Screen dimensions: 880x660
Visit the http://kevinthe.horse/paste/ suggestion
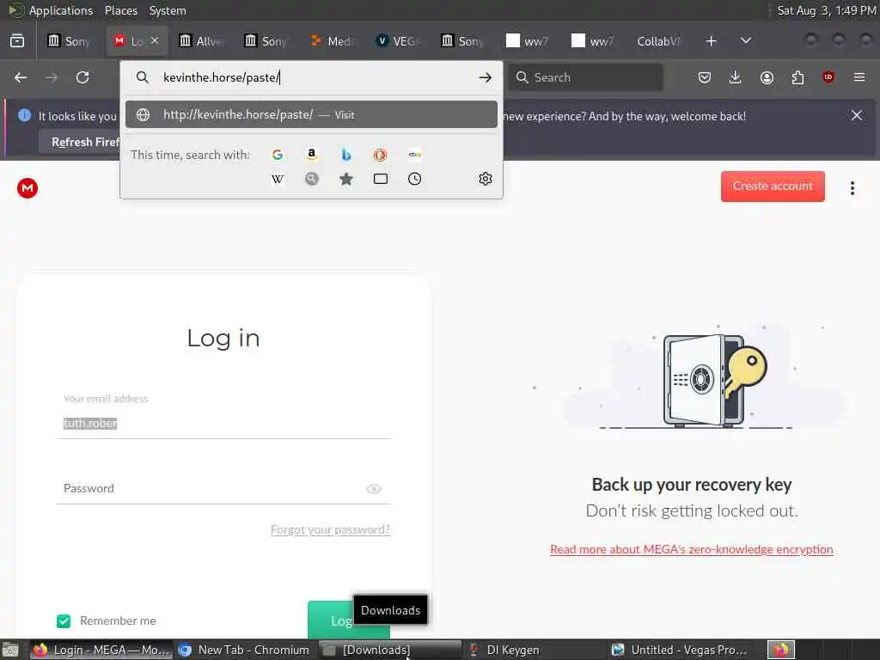[x=311, y=114]
